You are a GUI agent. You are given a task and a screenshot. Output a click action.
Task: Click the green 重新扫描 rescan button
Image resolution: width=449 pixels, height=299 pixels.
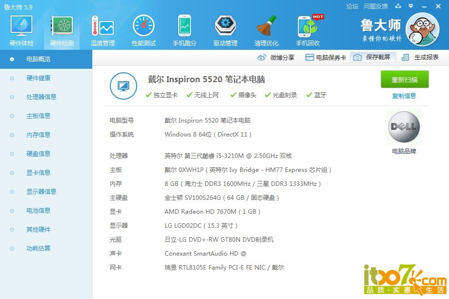pyautogui.click(x=404, y=79)
